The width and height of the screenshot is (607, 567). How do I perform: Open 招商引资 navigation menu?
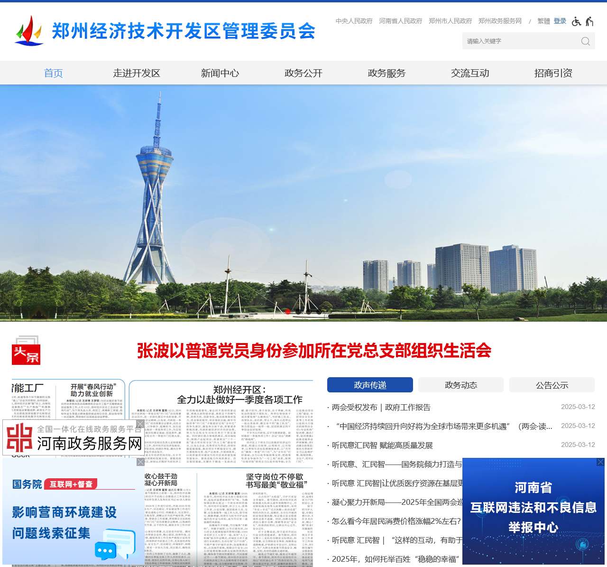tap(553, 73)
